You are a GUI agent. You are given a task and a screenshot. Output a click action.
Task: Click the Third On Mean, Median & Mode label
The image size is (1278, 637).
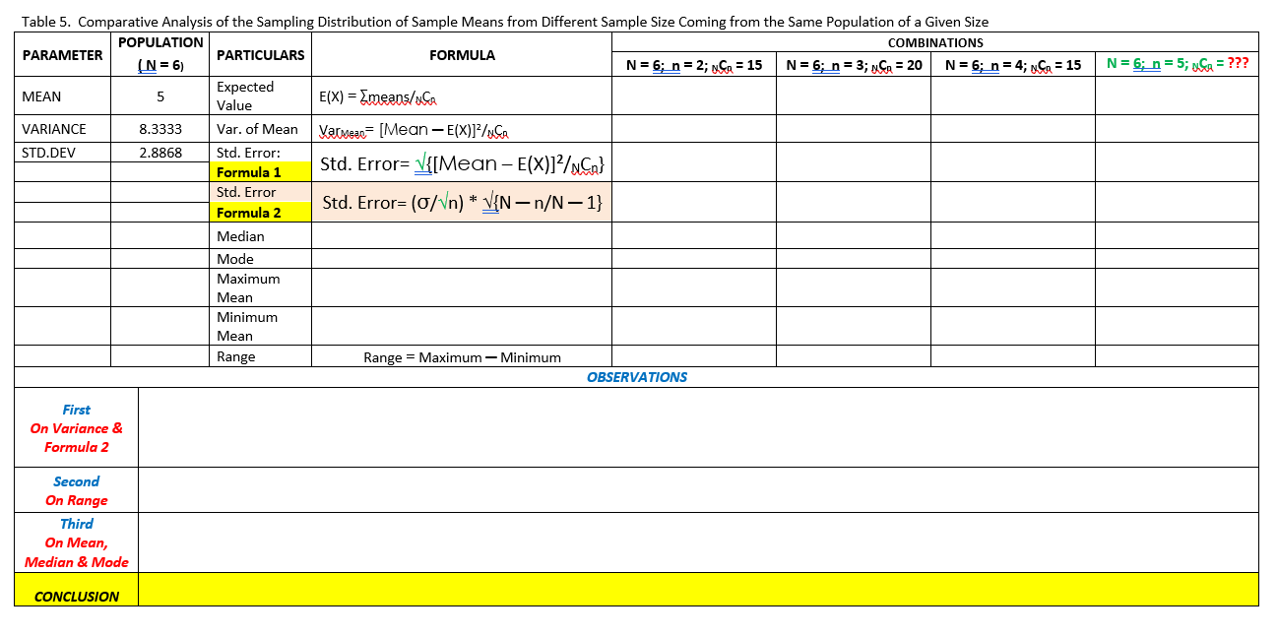[77, 542]
